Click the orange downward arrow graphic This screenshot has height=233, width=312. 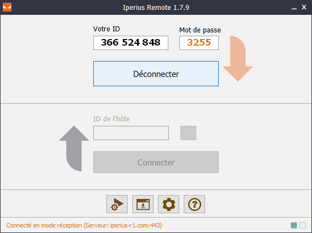(x=238, y=59)
